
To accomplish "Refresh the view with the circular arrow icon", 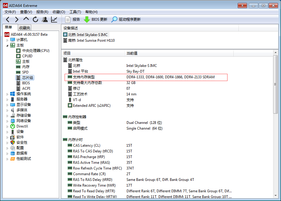I will (x=35, y=19).
